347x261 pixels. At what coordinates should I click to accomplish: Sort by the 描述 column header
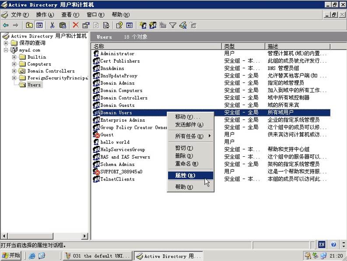[298, 46]
